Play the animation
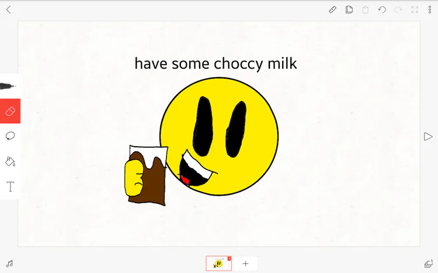The image size is (438, 273). tap(428, 136)
